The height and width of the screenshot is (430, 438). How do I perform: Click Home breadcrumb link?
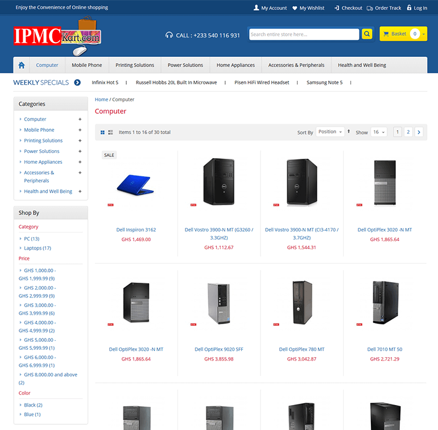(x=101, y=100)
